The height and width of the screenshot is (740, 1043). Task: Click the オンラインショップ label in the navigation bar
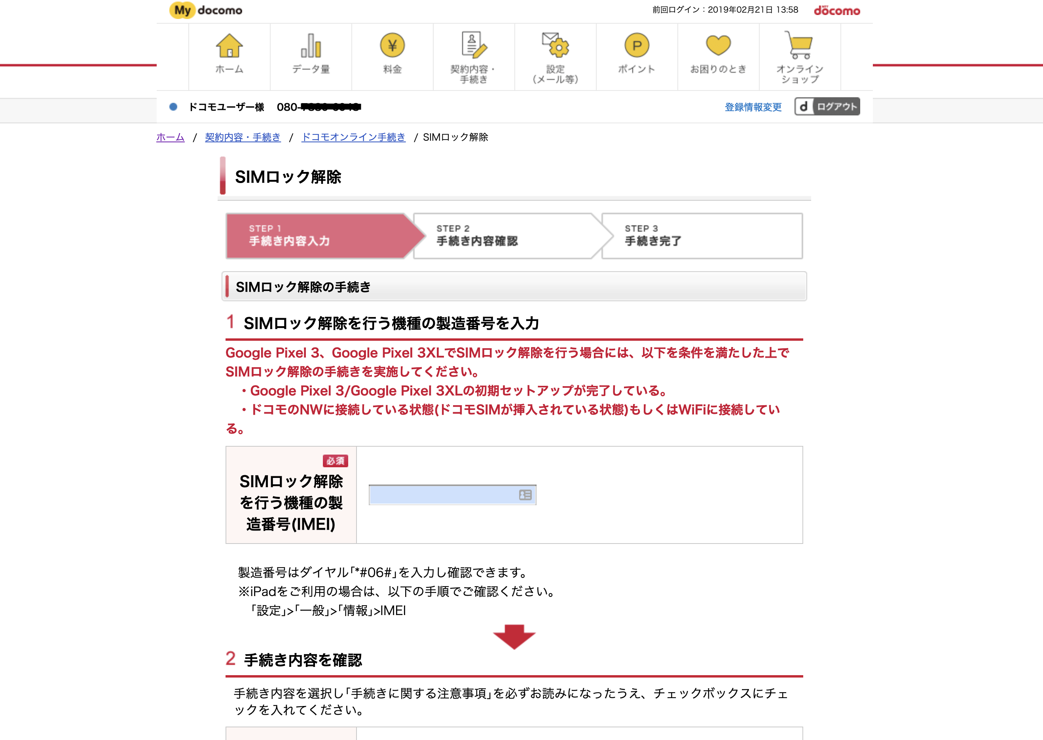(800, 74)
